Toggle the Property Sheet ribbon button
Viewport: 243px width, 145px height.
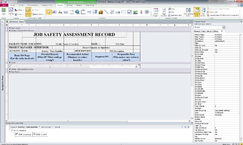pyautogui.click(x=196, y=12)
